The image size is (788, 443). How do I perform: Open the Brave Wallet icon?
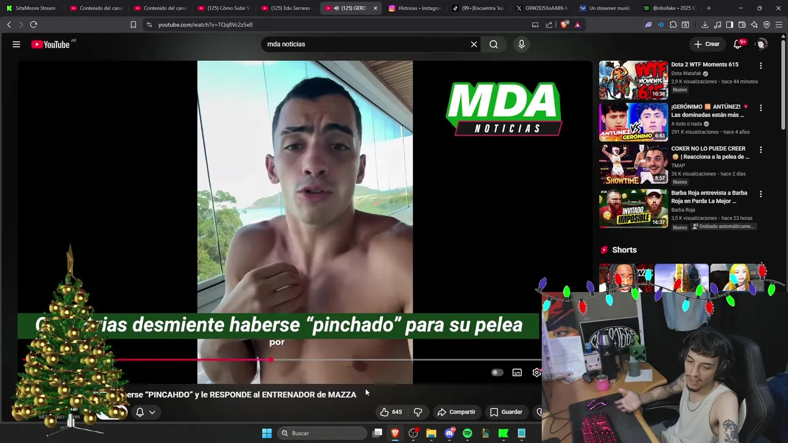(742, 25)
